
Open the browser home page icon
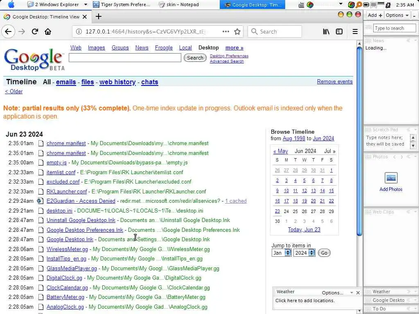tap(48, 31)
